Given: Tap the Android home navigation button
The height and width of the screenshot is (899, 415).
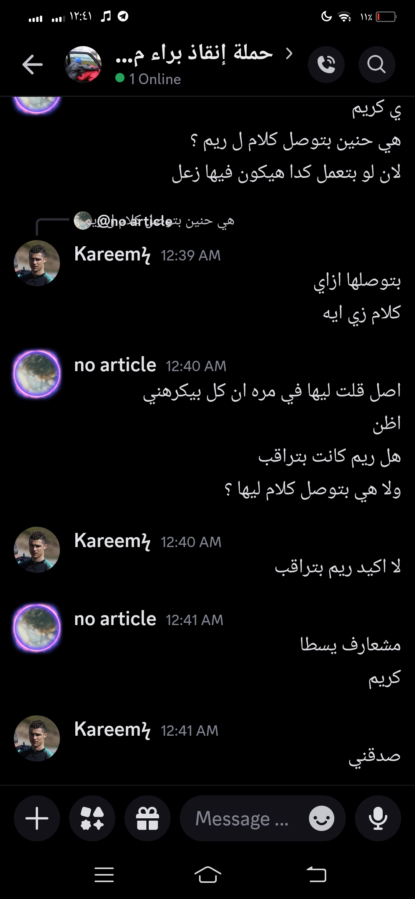Looking at the screenshot, I should click(x=207, y=875).
